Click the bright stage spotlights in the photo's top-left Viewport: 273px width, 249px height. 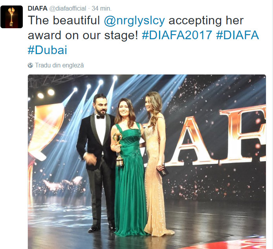[x=46, y=93]
